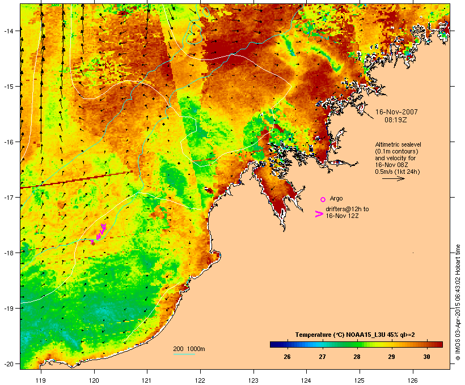
Task: Click the time label 08:19Z
Action: click(x=396, y=120)
